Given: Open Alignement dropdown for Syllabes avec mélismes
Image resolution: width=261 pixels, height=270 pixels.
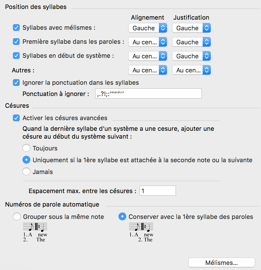Looking at the screenshot, I should pos(148,28).
